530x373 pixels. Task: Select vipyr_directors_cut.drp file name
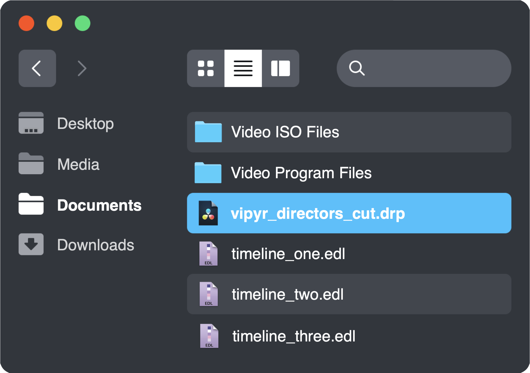pyautogui.click(x=318, y=214)
